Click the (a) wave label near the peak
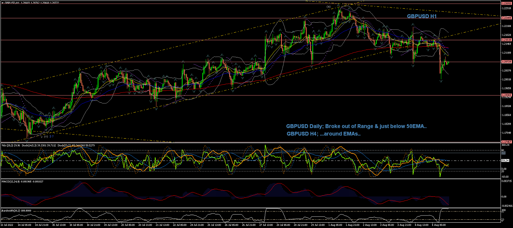Screen dimensions: 513x228 pos(329,6)
